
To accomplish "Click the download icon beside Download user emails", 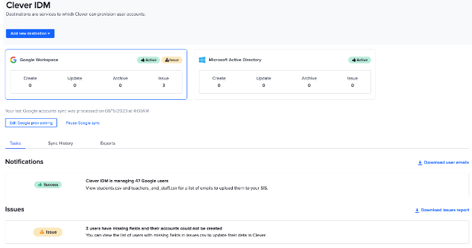I will (420, 163).
